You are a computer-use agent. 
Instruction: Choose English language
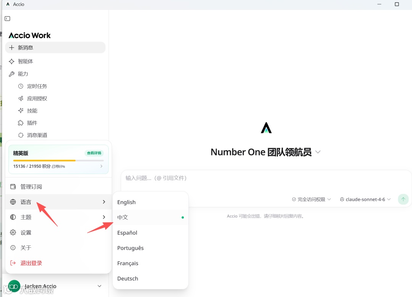click(151, 202)
